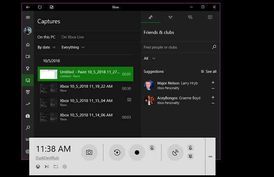
Task: Start broadcasting with the satellite dish button
Action: coord(175,152)
